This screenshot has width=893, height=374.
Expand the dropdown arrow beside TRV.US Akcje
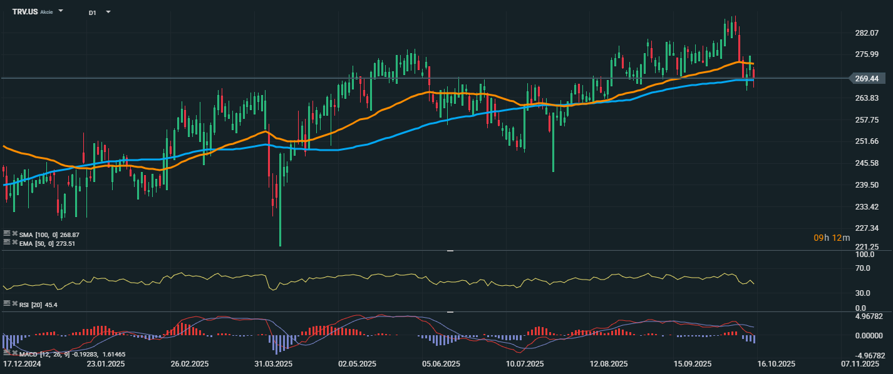point(61,11)
